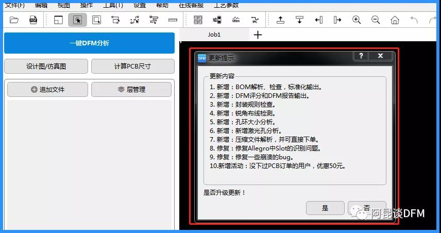Click the 更新提示 dialog title
The width and height of the screenshot is (441, 233).
coord(221,58)
